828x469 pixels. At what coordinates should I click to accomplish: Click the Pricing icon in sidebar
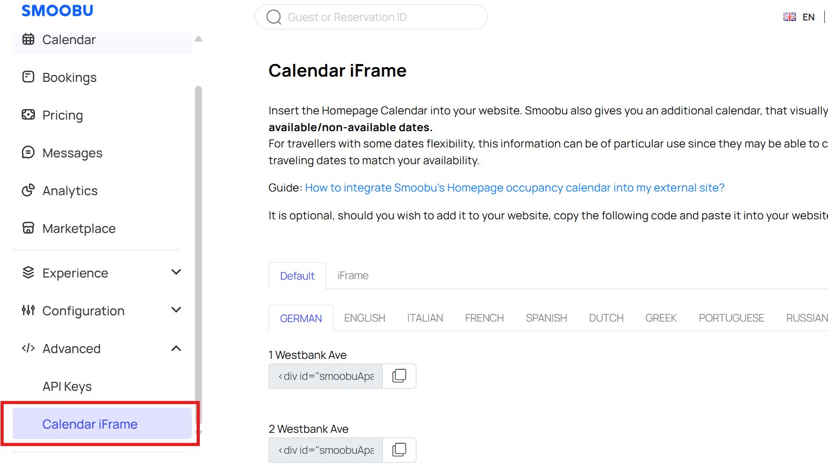(28, 115)
